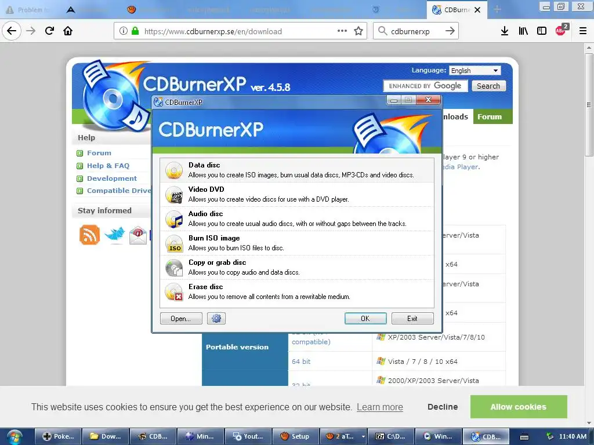
Task: Switch to the Problem browser tab
Action: coord(27,10)
